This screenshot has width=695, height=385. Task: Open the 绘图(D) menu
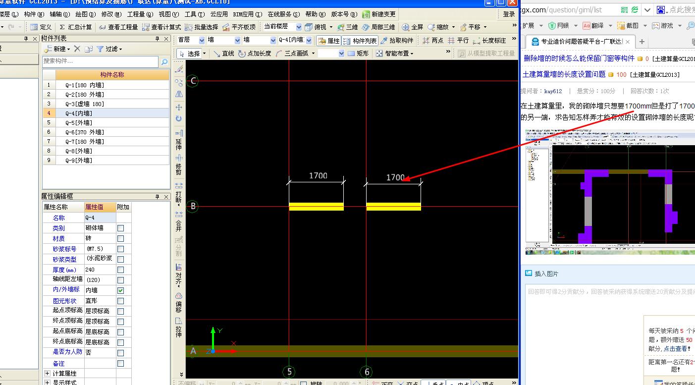pos(85,14)
